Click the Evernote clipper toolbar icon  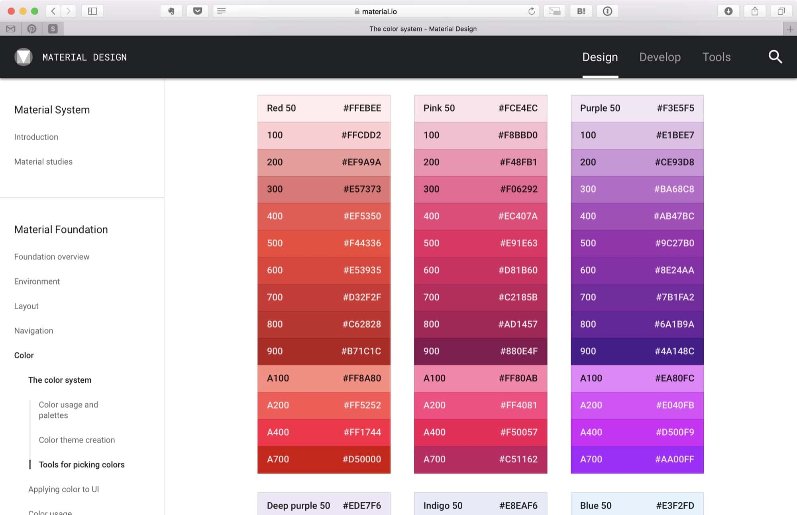coord(171,11)
